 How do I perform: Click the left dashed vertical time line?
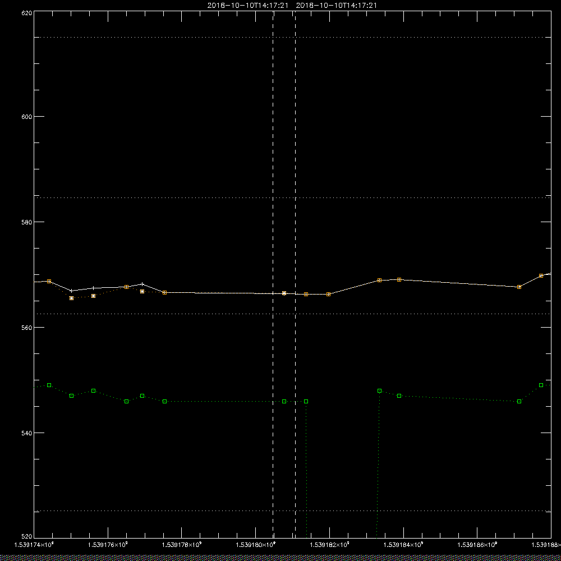pos(273,274)
